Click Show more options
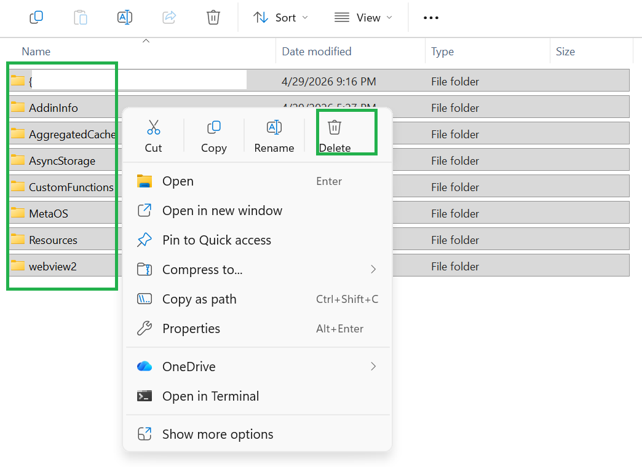 pos(258,434)
